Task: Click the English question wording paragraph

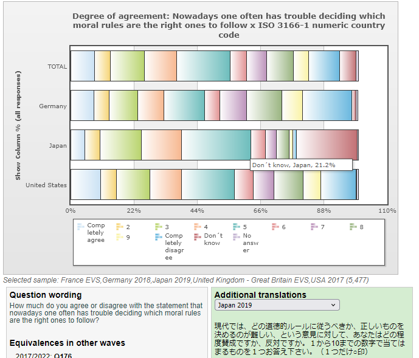Action: pyautogui.click(x=106, y=312)
